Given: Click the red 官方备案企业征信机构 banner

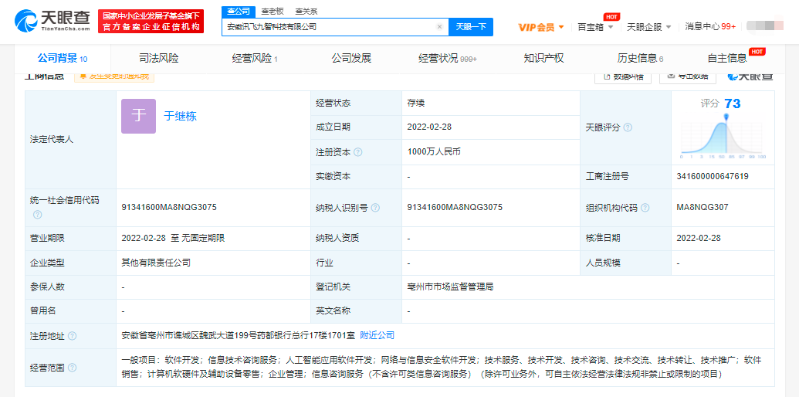Looking at the screenshot, I should [x=151, y=22].
